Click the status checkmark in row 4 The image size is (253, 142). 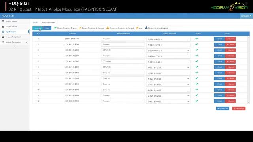(196, 56)
